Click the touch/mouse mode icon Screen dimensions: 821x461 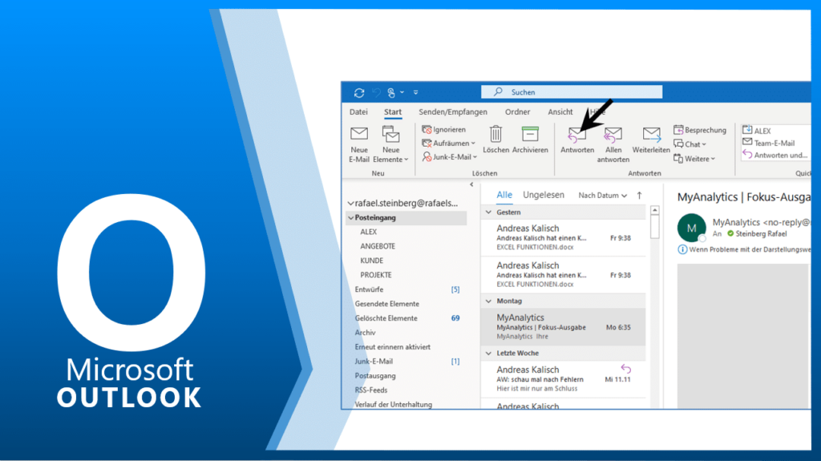[391, 93]
